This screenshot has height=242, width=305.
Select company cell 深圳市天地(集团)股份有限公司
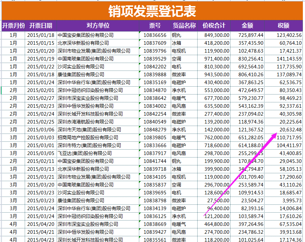tap(98, 130)
